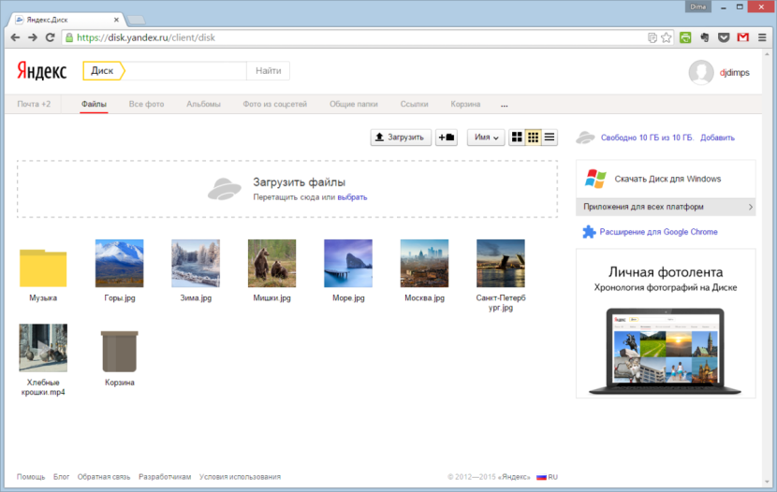
Task: Open the Имя sort dropdown
Action: 486,137
